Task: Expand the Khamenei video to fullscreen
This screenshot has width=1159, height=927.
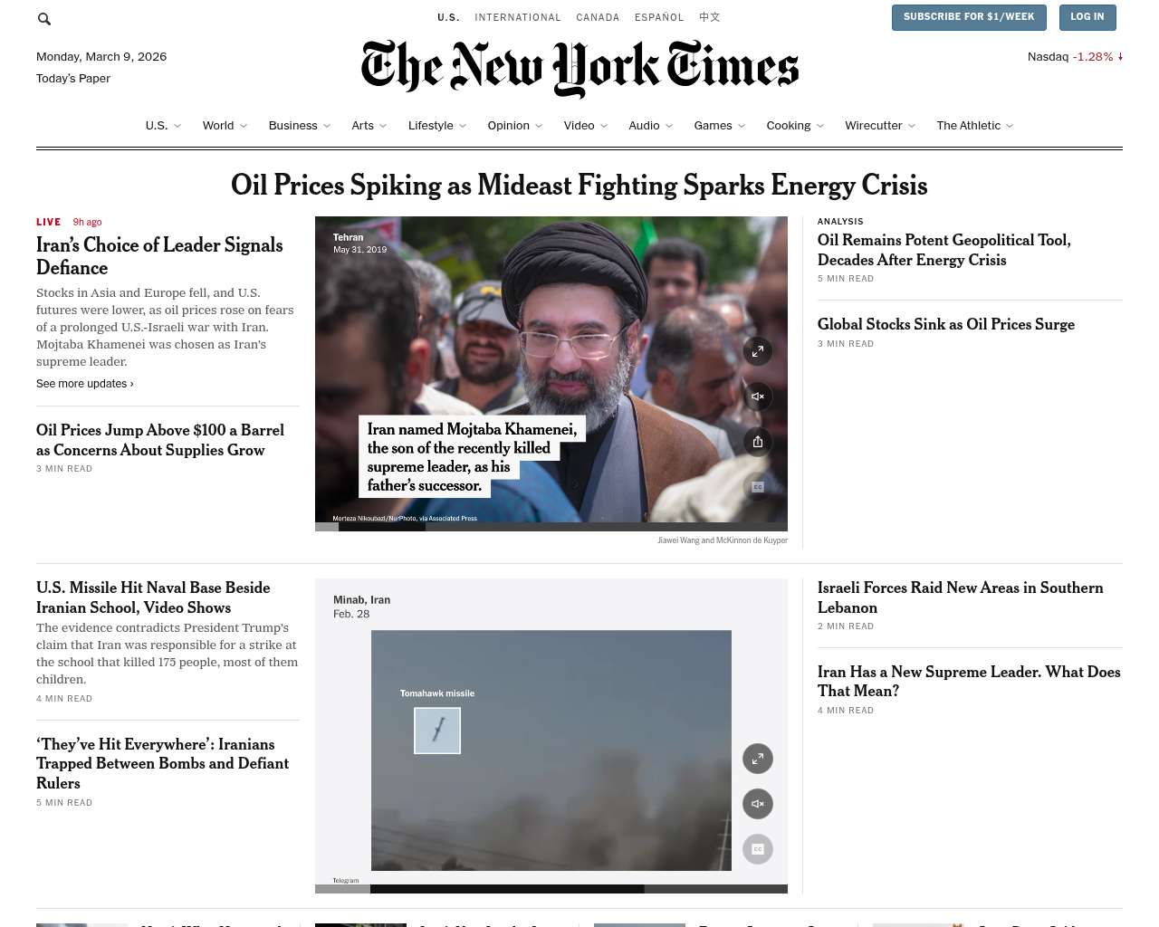Action: pos(758,351)
